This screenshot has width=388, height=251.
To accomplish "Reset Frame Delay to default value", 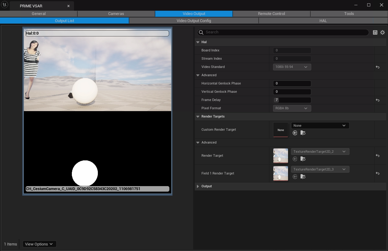I will [378, 100].
